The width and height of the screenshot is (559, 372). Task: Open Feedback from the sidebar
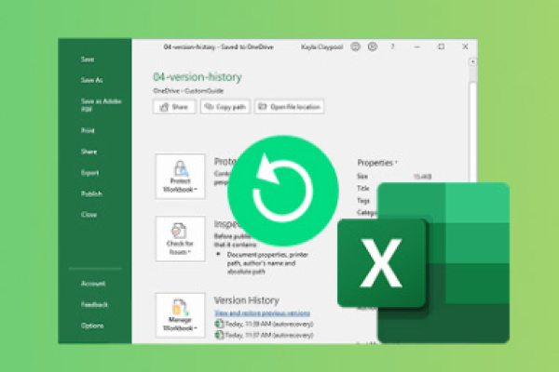[x=94, y=305]
